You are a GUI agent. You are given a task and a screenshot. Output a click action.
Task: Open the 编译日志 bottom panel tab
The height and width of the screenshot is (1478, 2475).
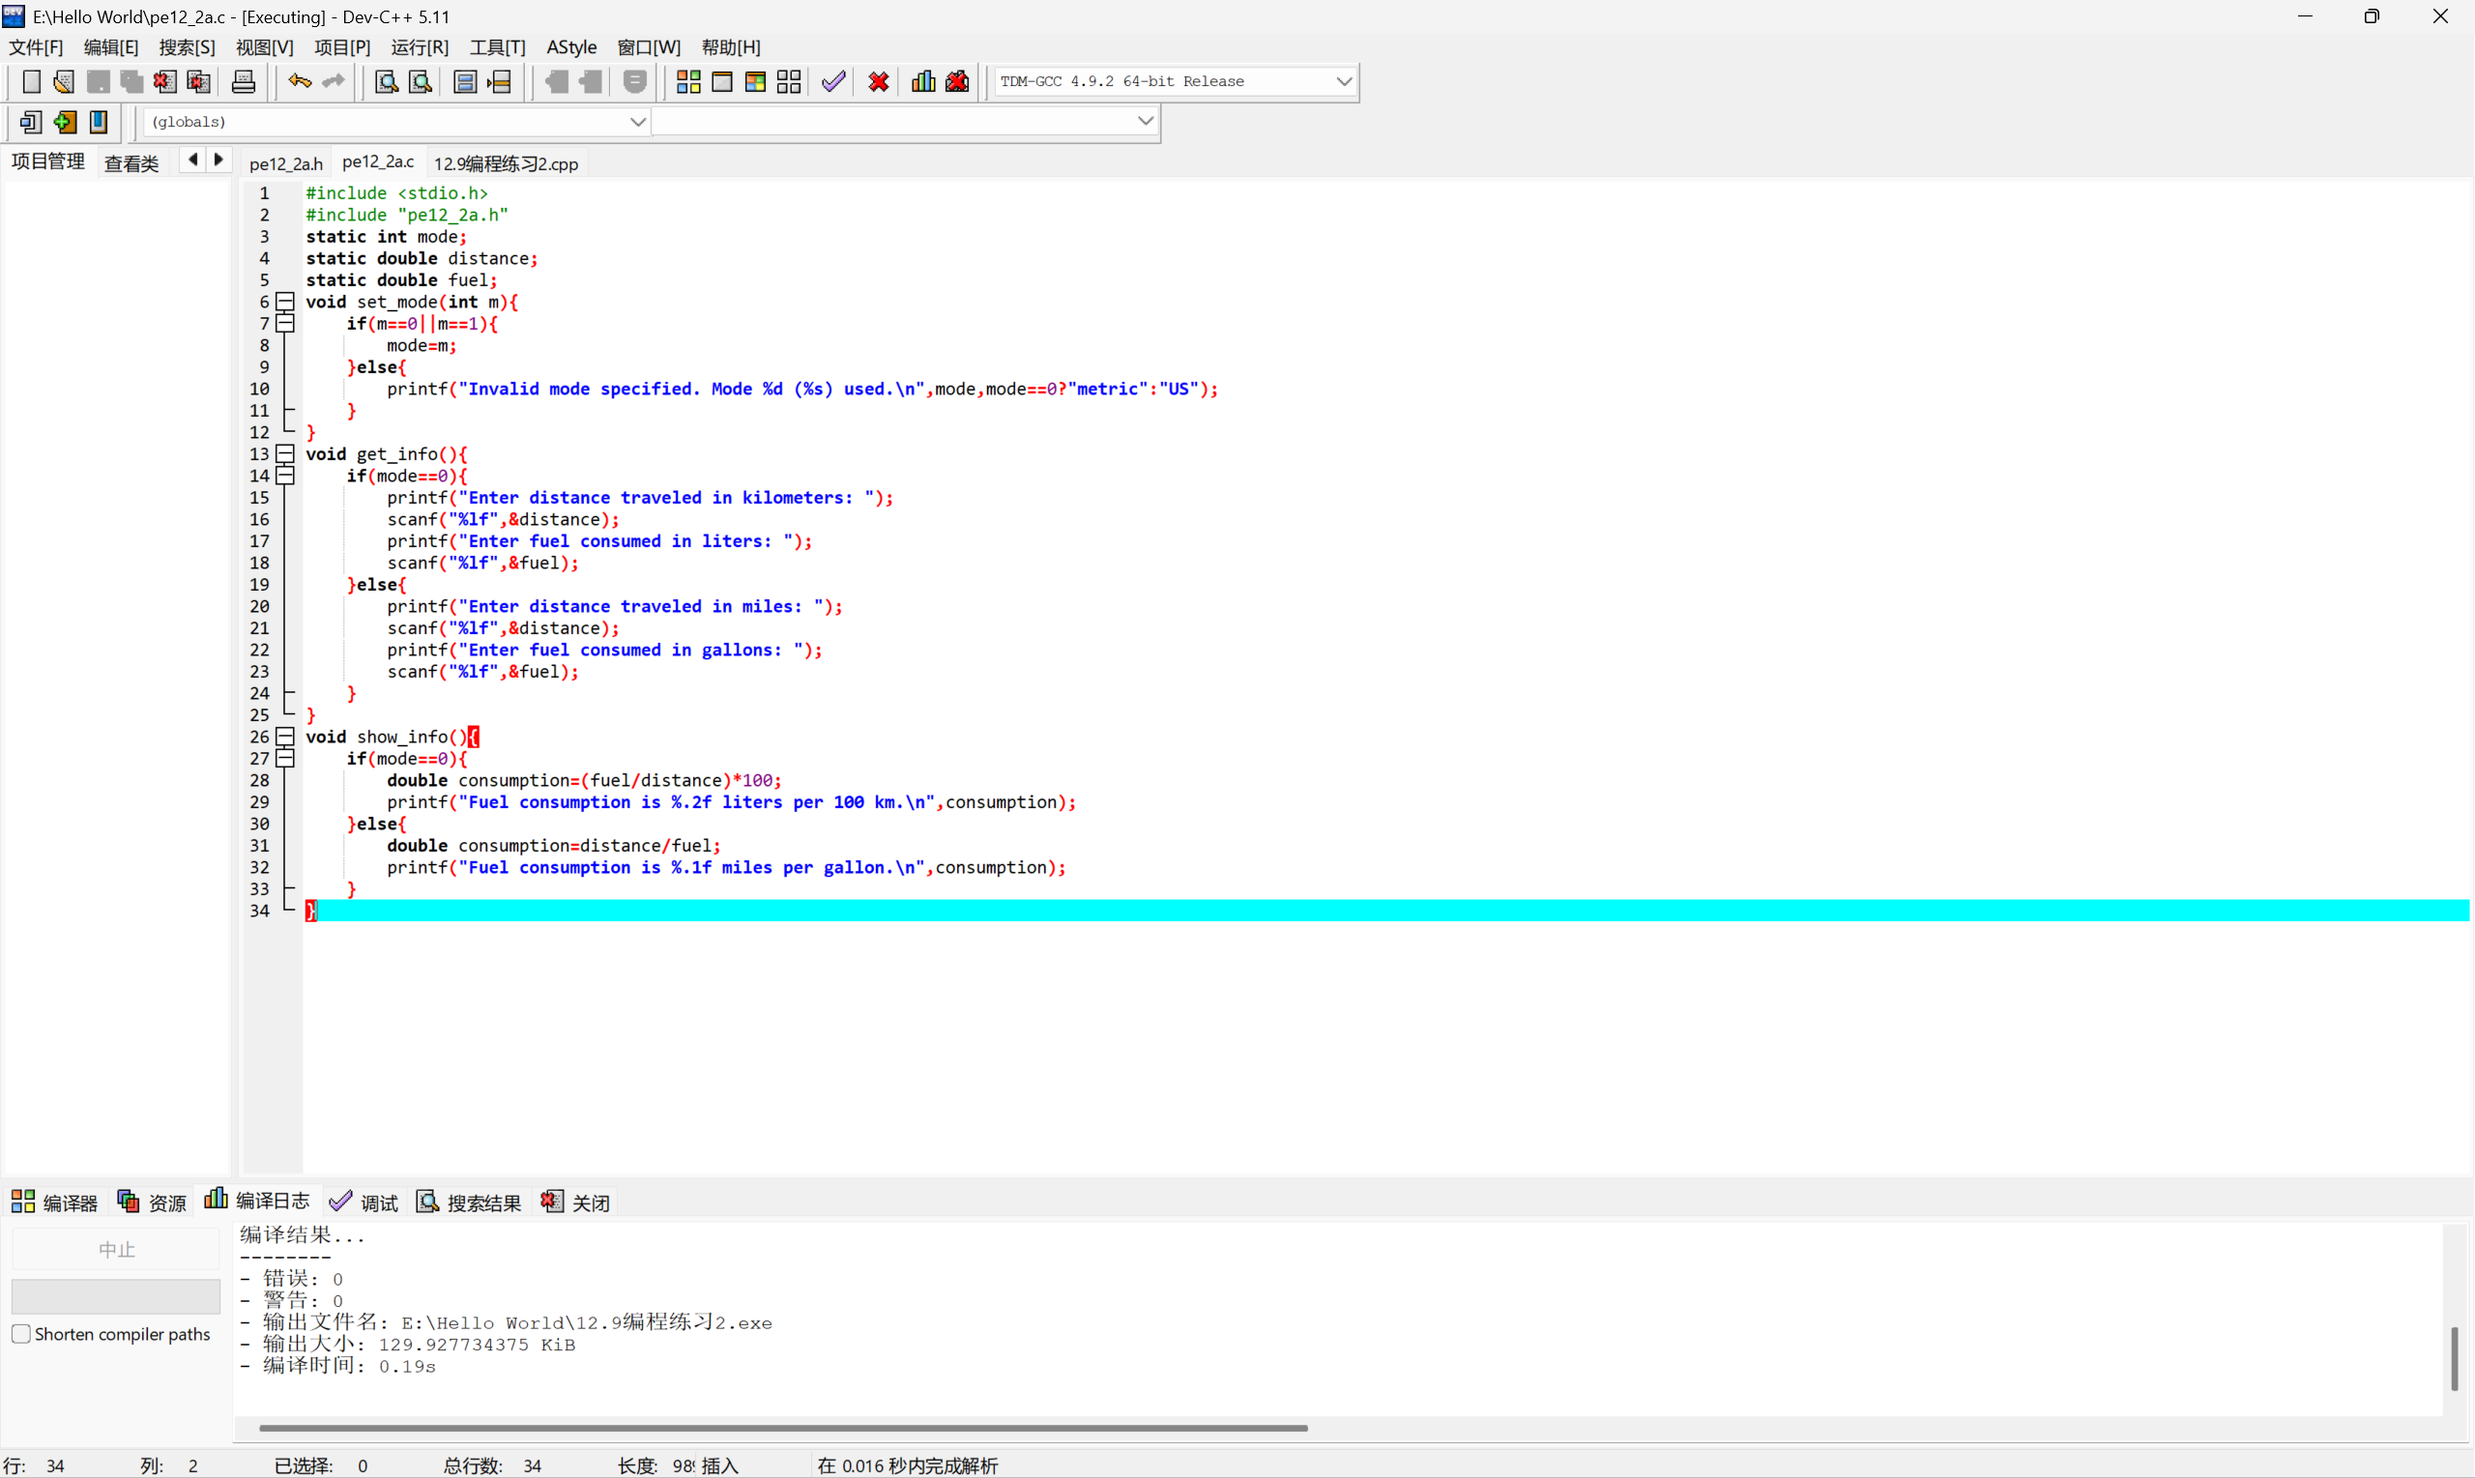[x=258, y=1202]
